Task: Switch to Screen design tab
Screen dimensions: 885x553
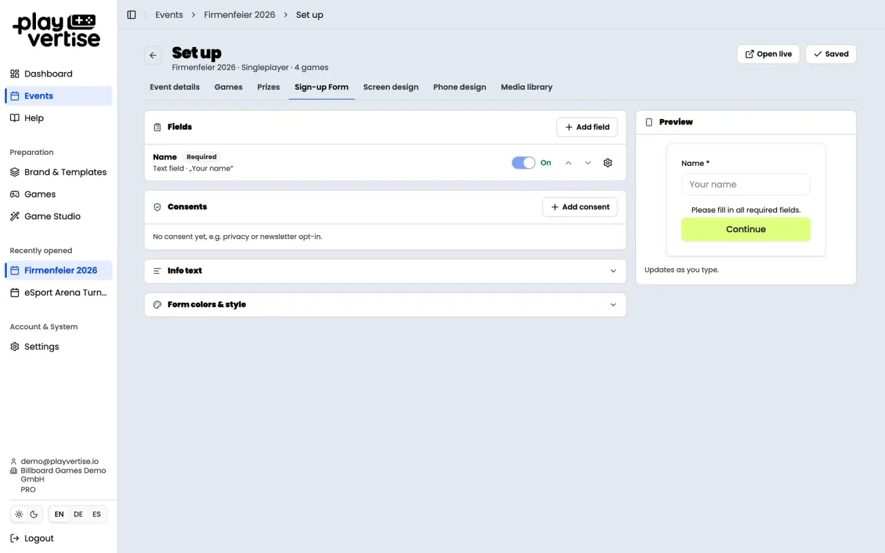Action: (391, 87)
